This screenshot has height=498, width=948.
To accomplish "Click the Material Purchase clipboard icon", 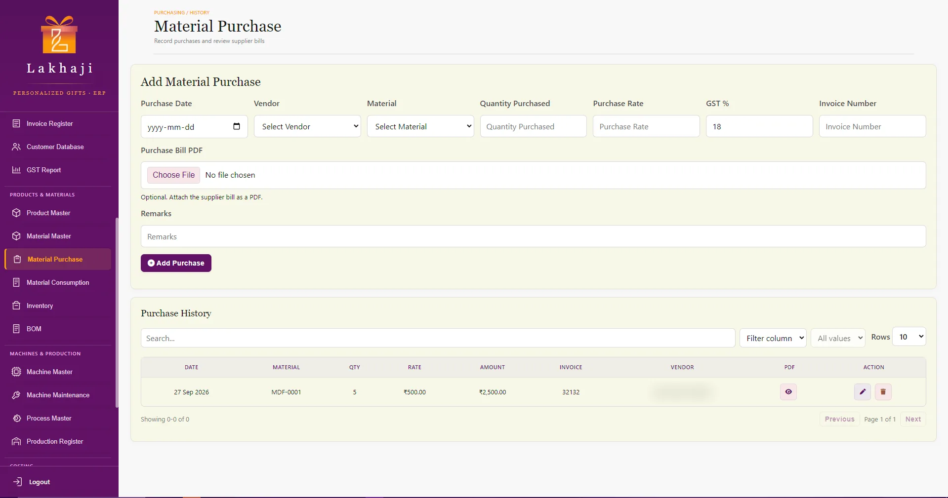I will coord(17,259).
